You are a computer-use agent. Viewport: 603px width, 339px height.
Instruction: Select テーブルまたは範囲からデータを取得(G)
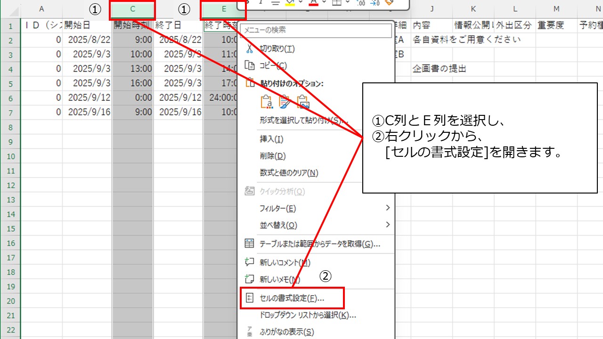tap(316, 244)
